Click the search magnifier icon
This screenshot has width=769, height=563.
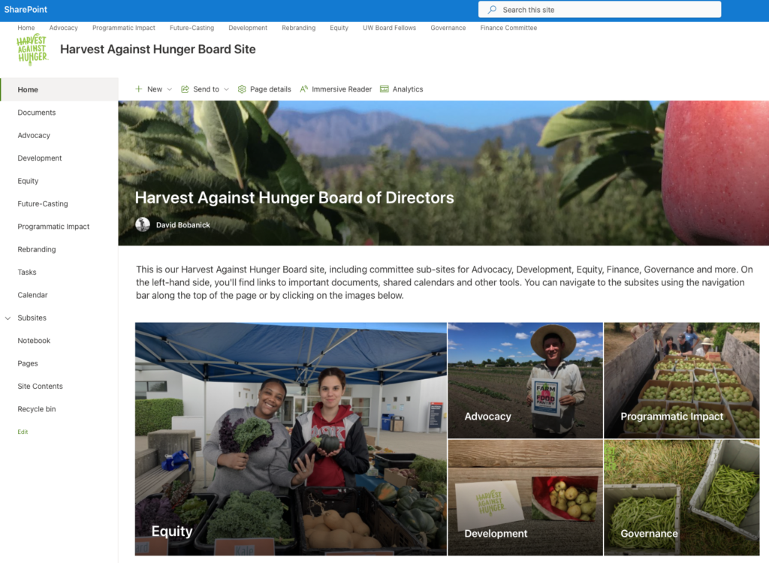(x=492, y=9)
